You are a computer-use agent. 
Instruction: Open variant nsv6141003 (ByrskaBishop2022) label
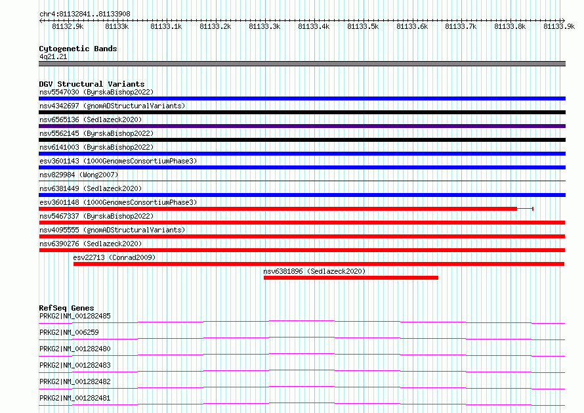pos(96,147)
